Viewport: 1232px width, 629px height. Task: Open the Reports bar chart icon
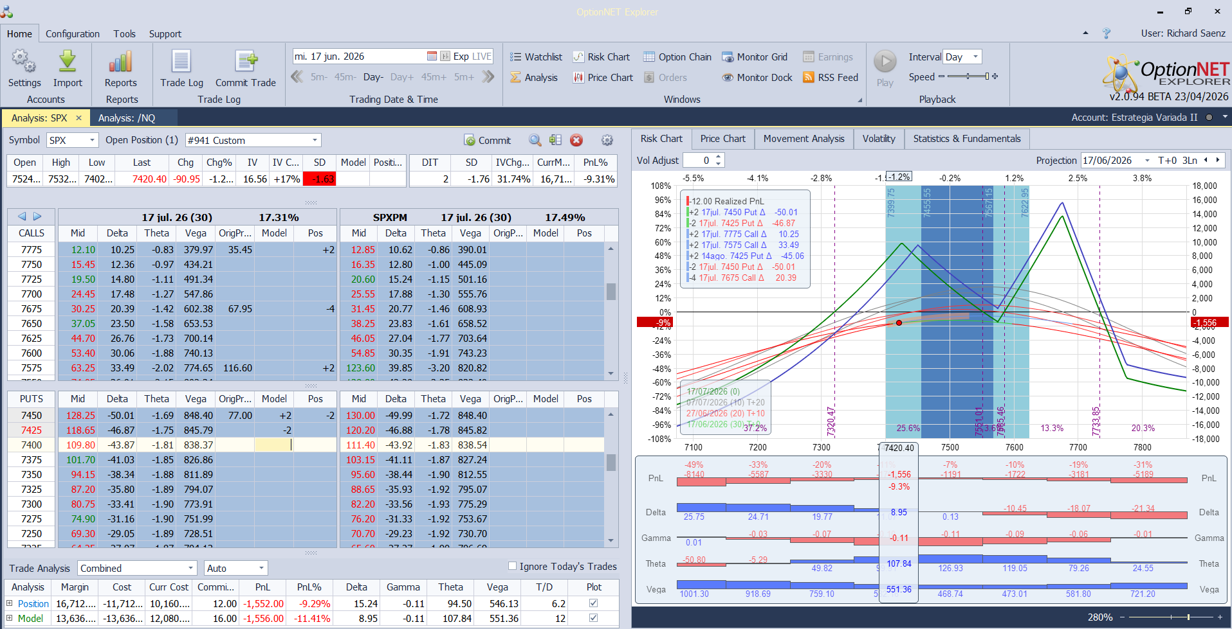pos(120,62)
